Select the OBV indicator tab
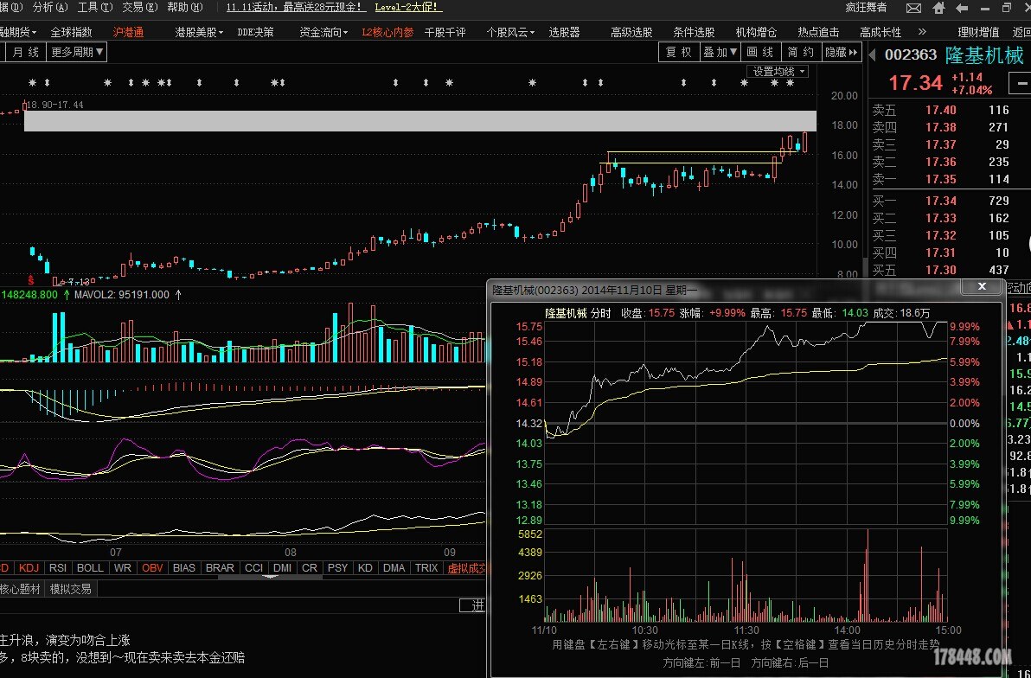 pos(152,567)
